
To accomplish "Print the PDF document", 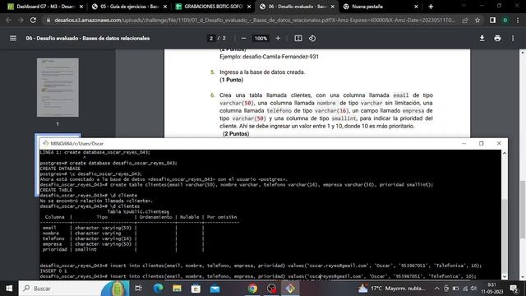I will coord(497,39).
